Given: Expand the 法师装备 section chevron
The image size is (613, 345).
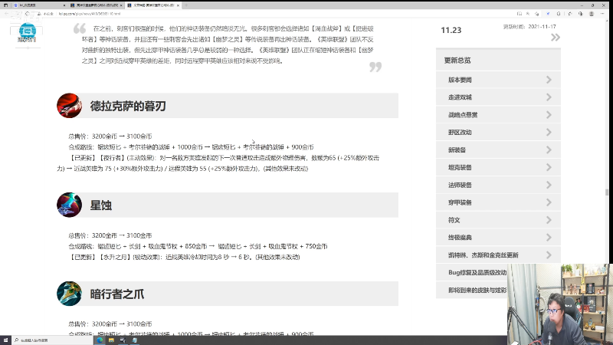Looking at the screenshot, I should [x=549, y=185].
